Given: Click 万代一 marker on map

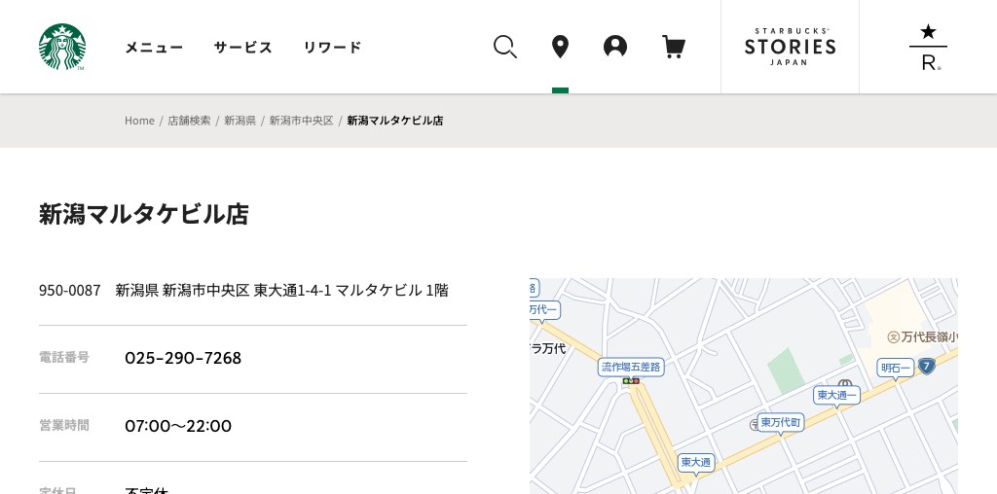Looking at the screenshot, I should pos(543,310).
